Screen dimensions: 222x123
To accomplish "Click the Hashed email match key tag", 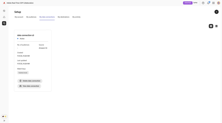I will pos(23,73).
